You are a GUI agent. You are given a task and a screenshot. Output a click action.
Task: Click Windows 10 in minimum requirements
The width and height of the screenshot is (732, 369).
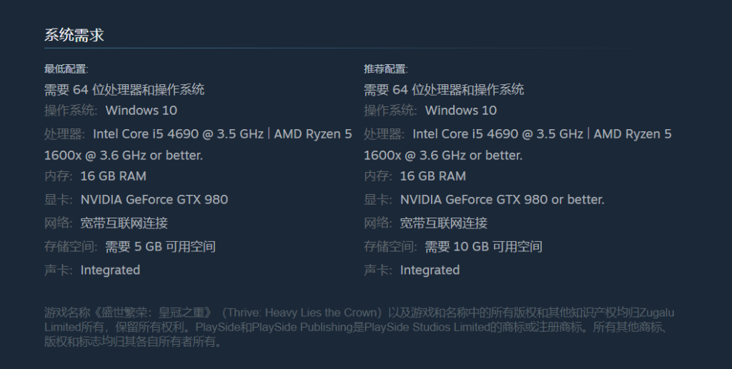pos(142,111)
